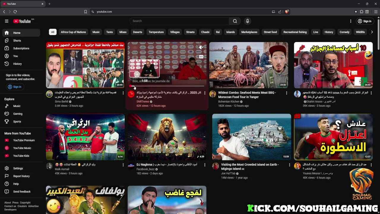The image size is (380, 214).
Task: Select the Street food category chip
Action: 270,32
